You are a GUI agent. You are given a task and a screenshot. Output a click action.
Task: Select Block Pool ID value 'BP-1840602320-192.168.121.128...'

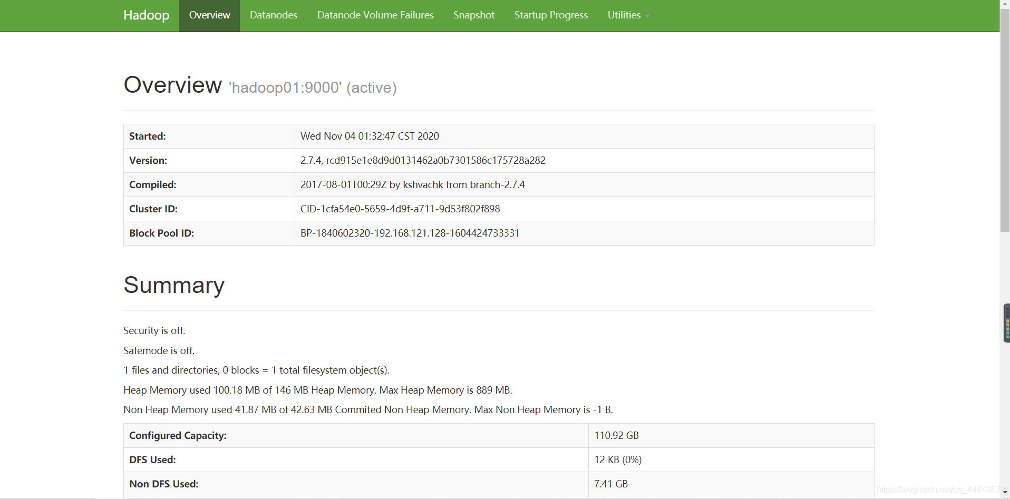[410, 233]
